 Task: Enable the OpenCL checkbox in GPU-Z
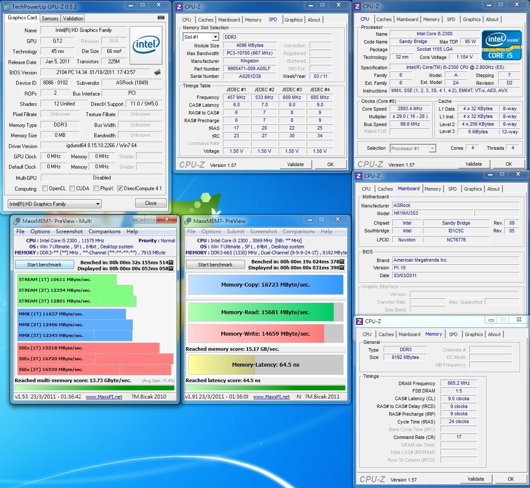tap(45, 188)
